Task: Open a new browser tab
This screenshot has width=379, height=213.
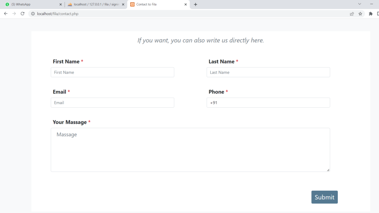Action: pyautogui.click(x=196, y=4)
